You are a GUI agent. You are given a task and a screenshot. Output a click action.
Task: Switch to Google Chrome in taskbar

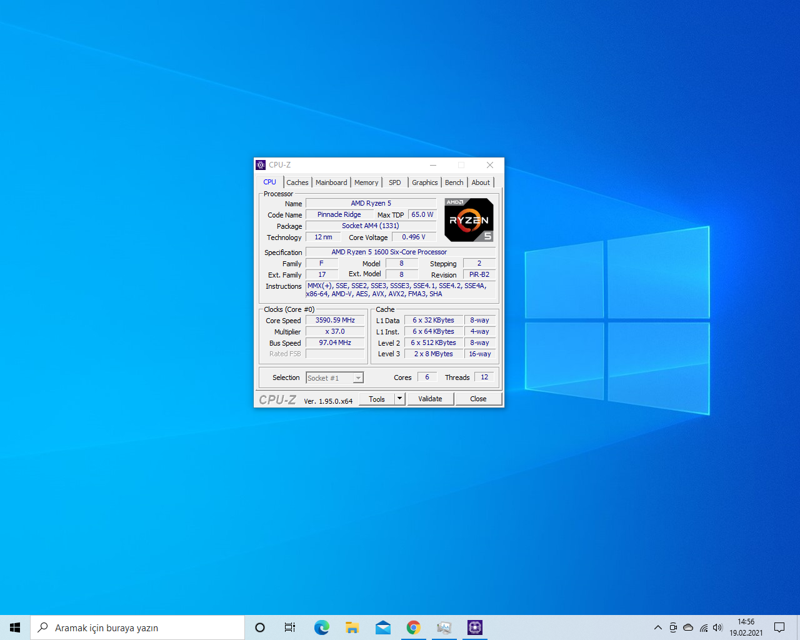413,627
